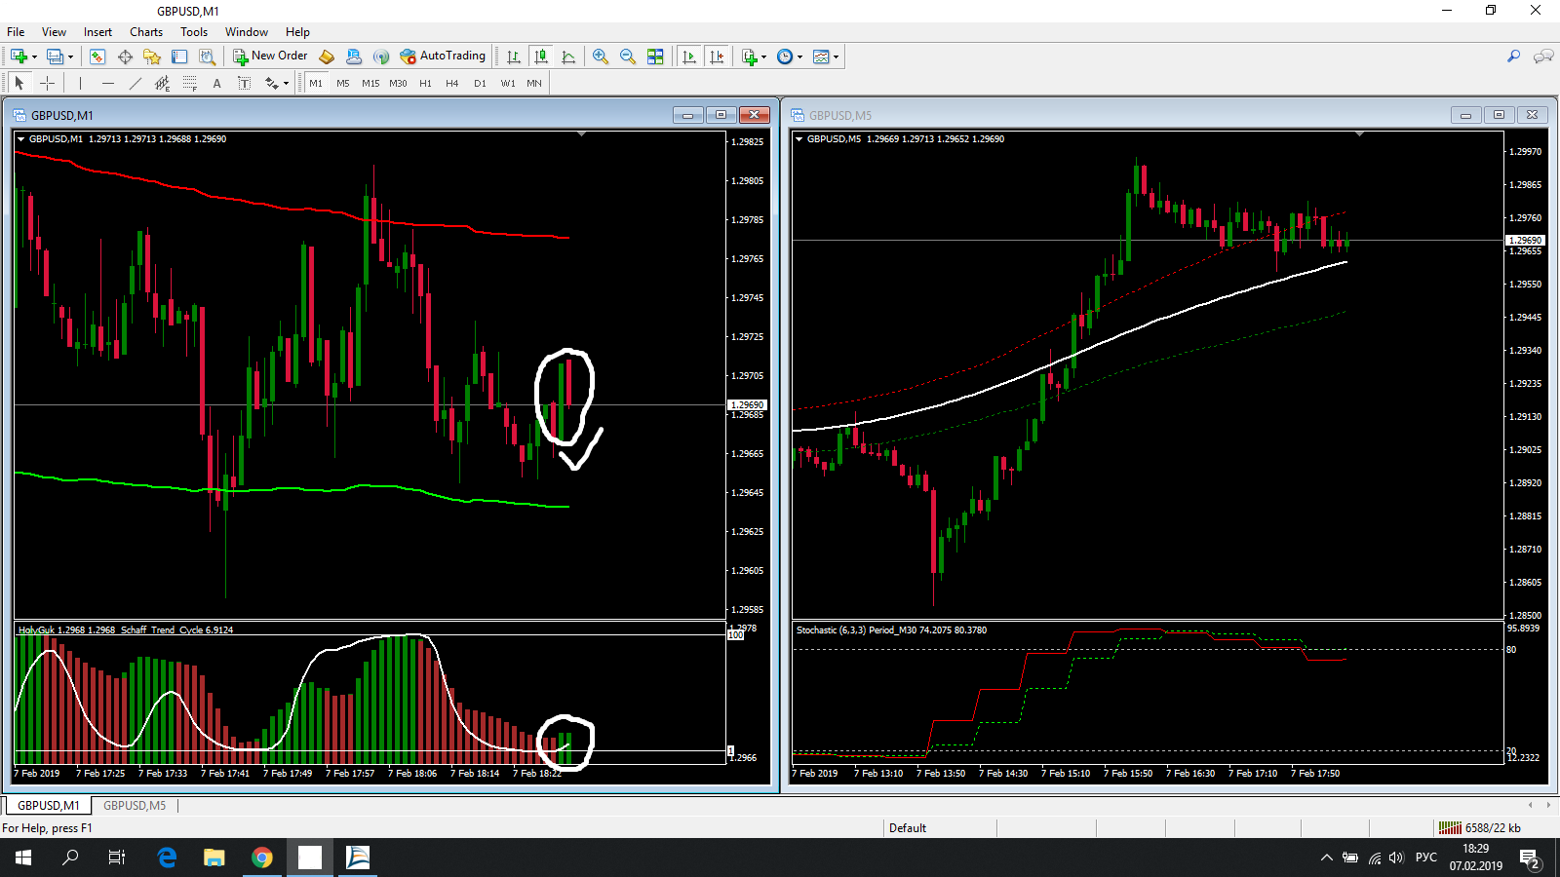The height and width of the screenshot is (877, 1560).
Task: Switch timeframe to M1
Action: click(316, 83)
